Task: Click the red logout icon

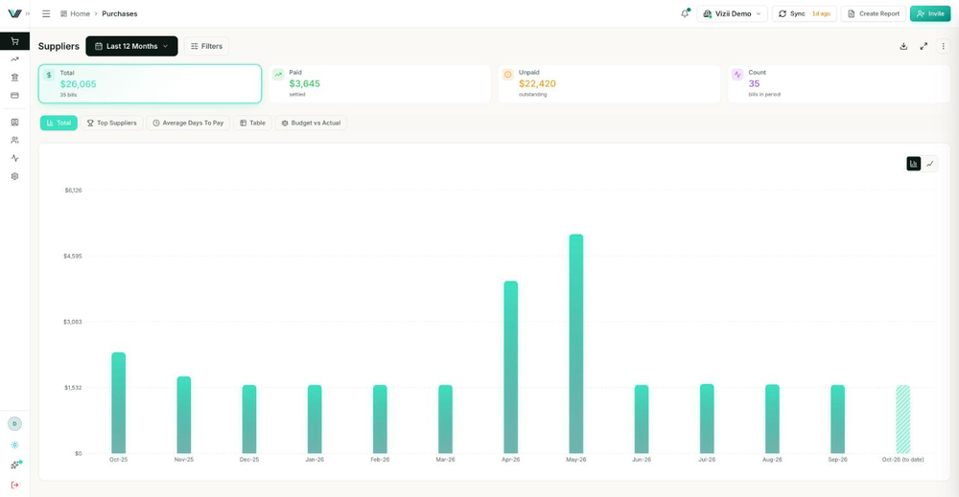Action: pos(14,486)
